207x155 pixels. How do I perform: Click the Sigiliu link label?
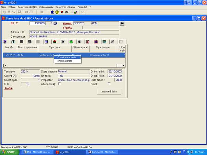click(68, 28)
